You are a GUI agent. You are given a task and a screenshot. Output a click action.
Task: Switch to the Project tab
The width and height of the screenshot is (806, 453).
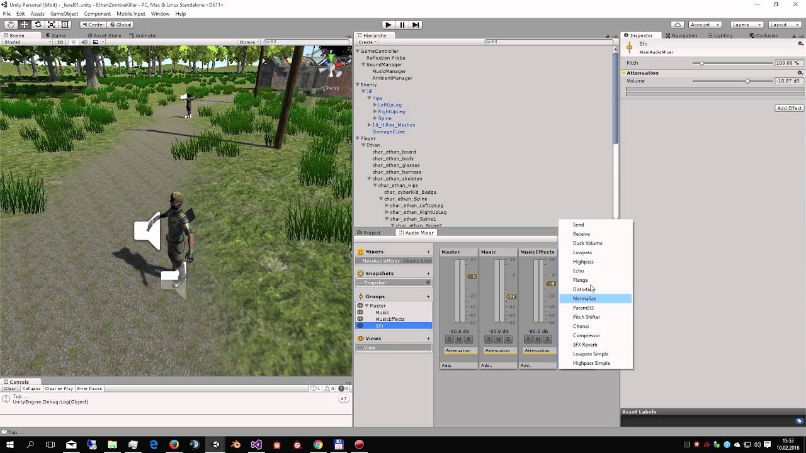pos(372,233)
